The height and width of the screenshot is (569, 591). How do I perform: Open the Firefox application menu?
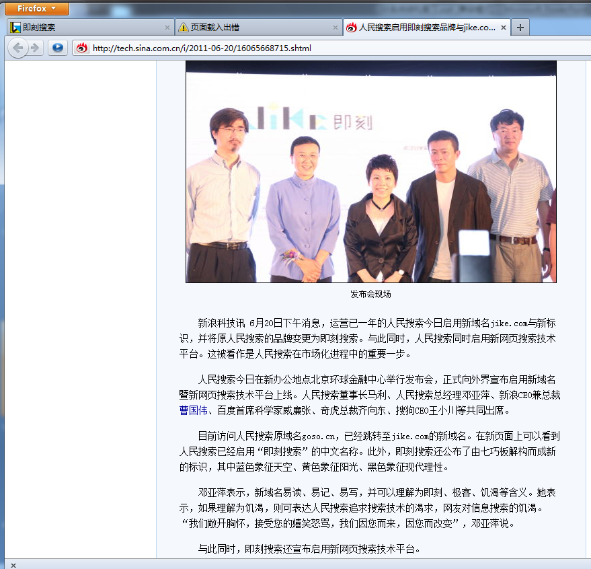[x=36, y=8]
